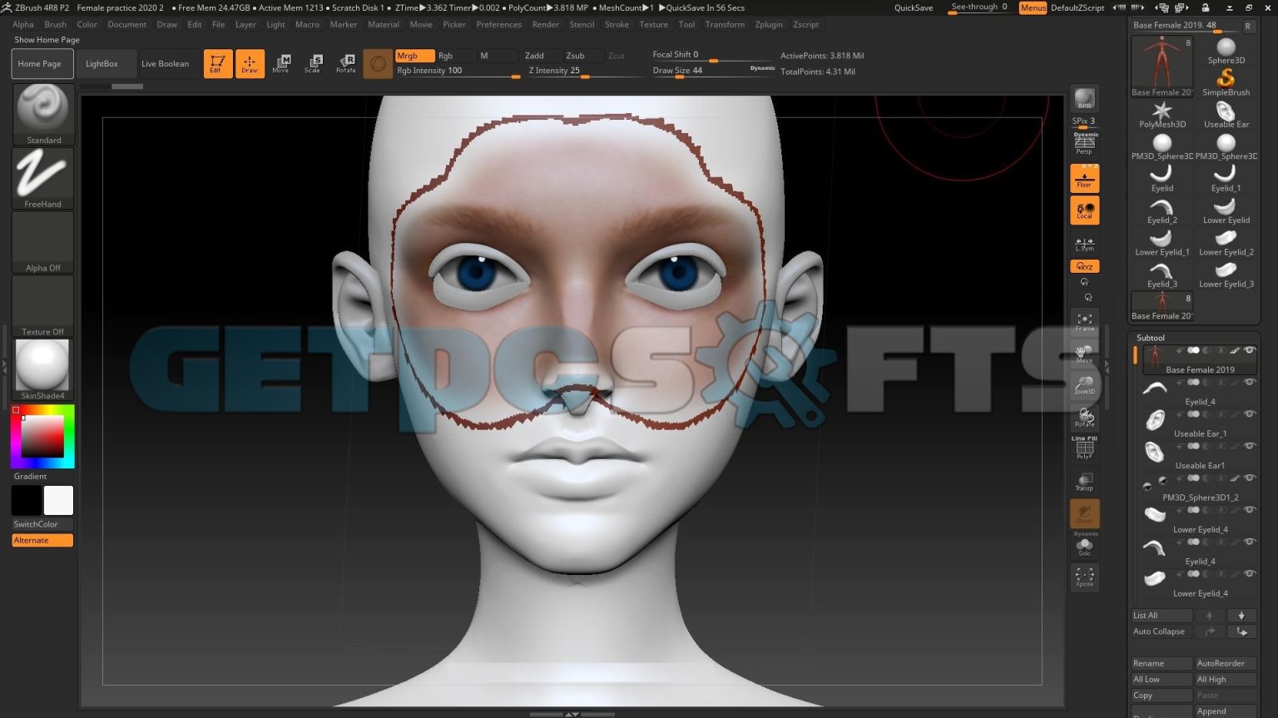This screenshot has width=1278, height=718.
Task: Toggle L.Sym local symmetry
Action: (1084, 244)
